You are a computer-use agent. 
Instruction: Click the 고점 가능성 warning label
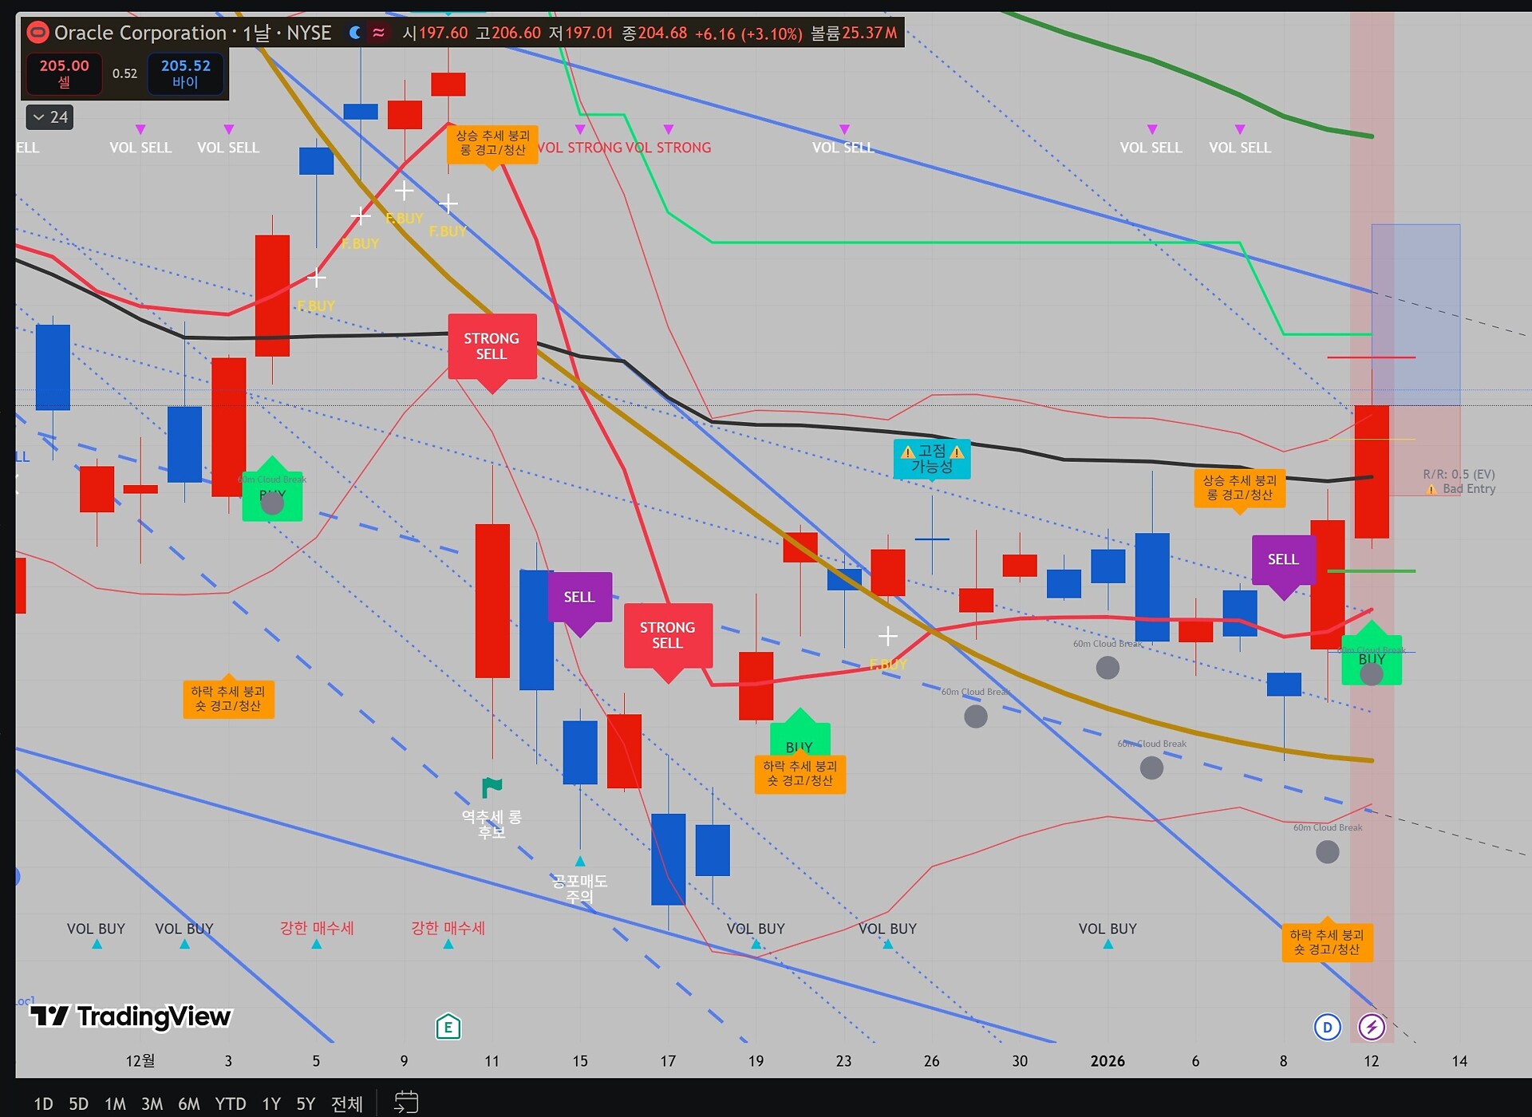[931, 459]
